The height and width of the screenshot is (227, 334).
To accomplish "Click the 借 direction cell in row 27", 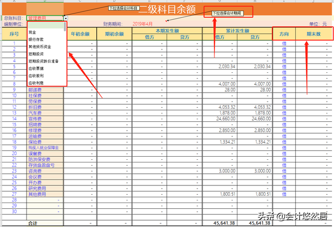I will point(284,194).
